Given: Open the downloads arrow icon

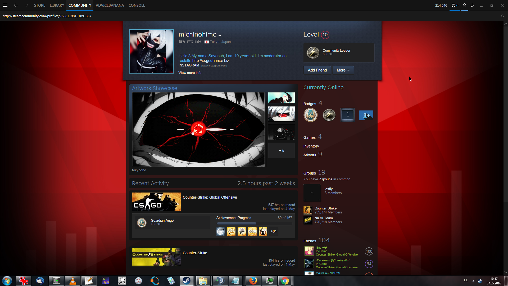Looking at the screenshot, I should [x=472, y=5].
